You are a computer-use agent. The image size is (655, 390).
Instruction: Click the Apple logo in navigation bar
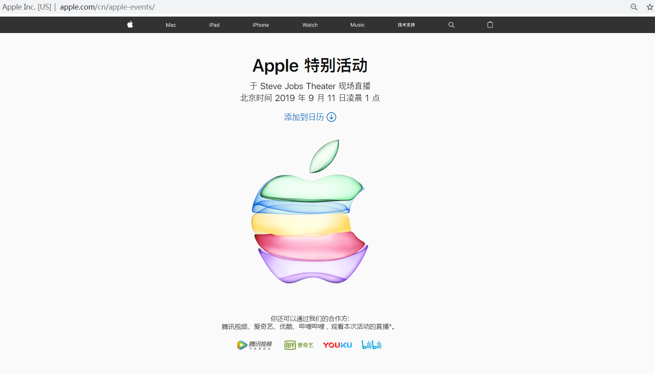pos(130,25)
